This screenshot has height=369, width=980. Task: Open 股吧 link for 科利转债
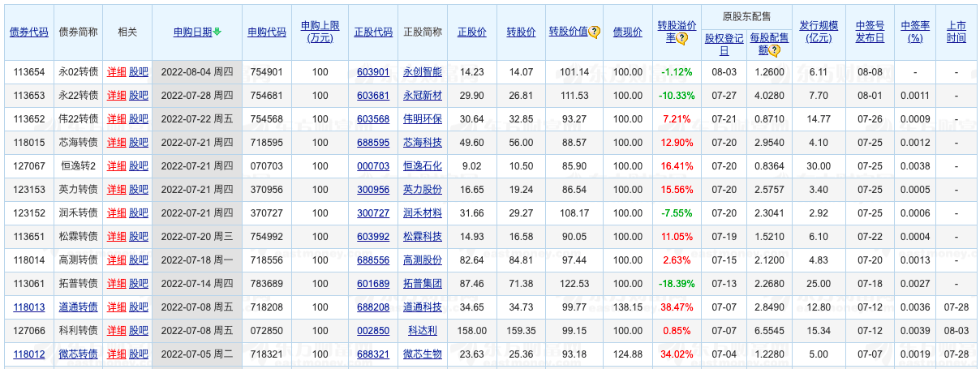139,331
